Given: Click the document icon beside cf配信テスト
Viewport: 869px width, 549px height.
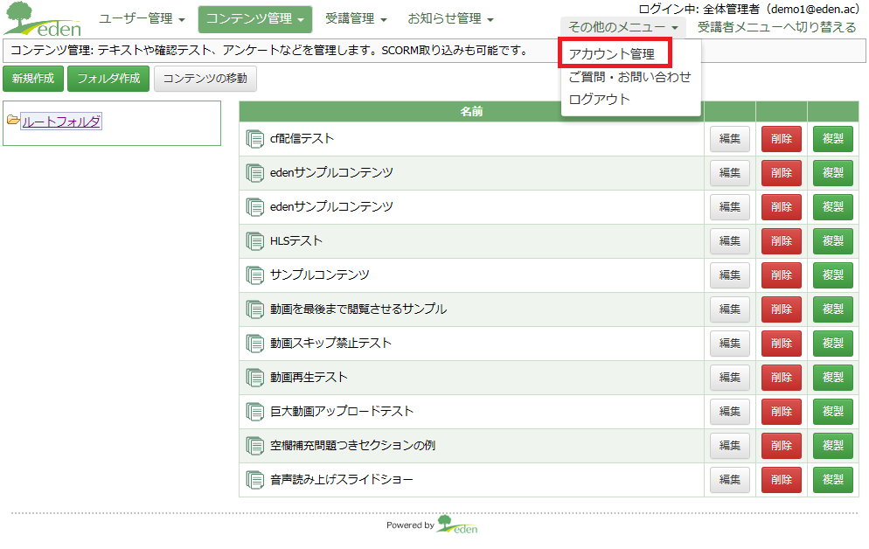Looking at the screenshot, I should [x=255, y=138].
